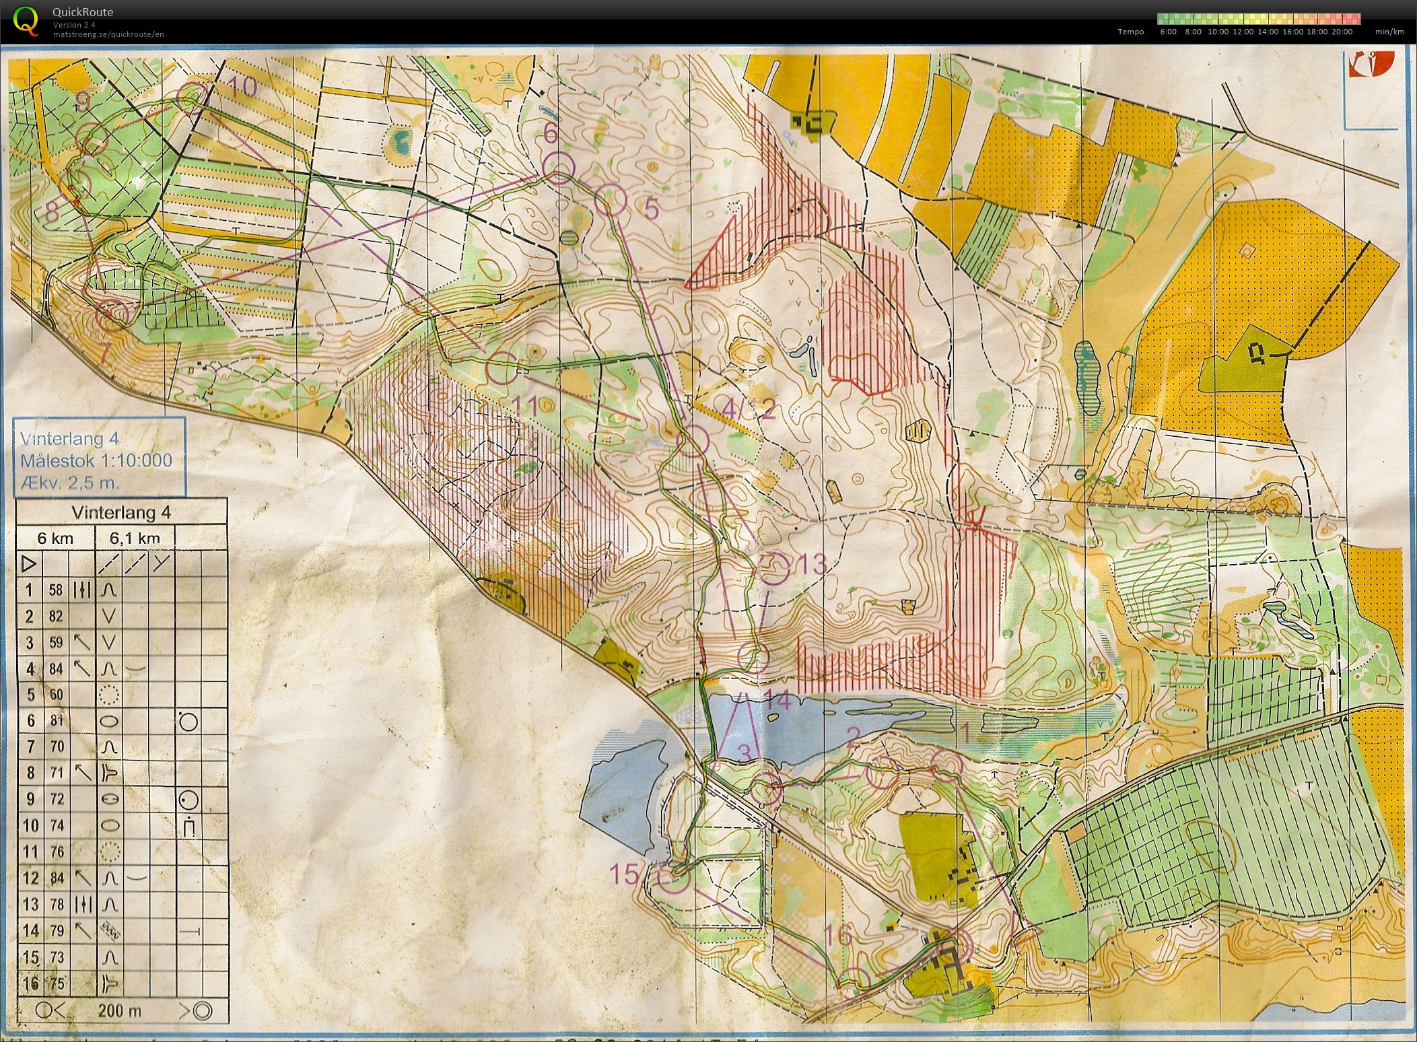Click 'Ækv. 2,5 m.' in the info box

point(70,483)
